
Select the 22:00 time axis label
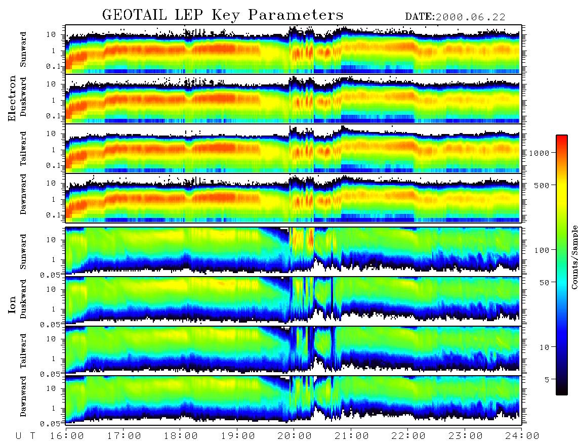click(408, 436)
